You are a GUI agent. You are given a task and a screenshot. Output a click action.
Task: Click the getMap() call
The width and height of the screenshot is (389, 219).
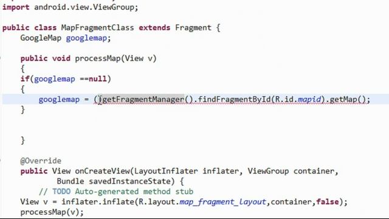tap(348, 99)
